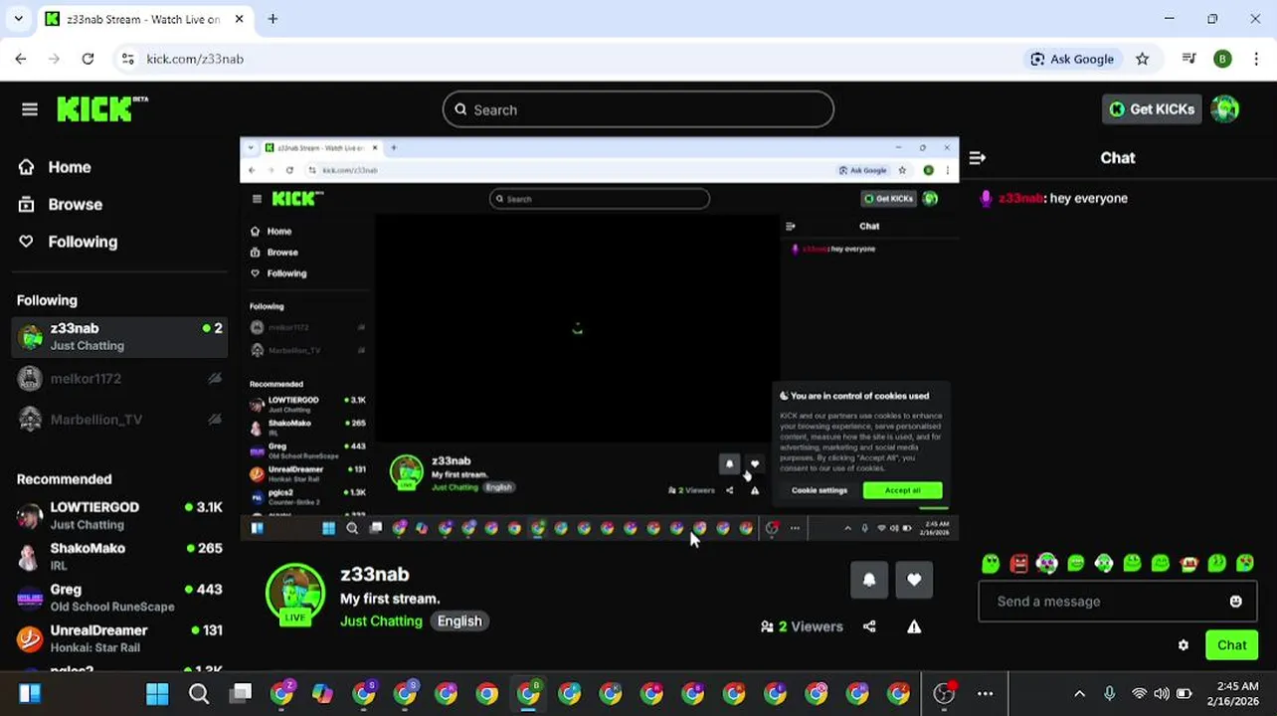Go to Home in the sidebar
Image resolution: width=1277 pixels, height=716 pixels.
pyautogui.click(x=55, y=167)
